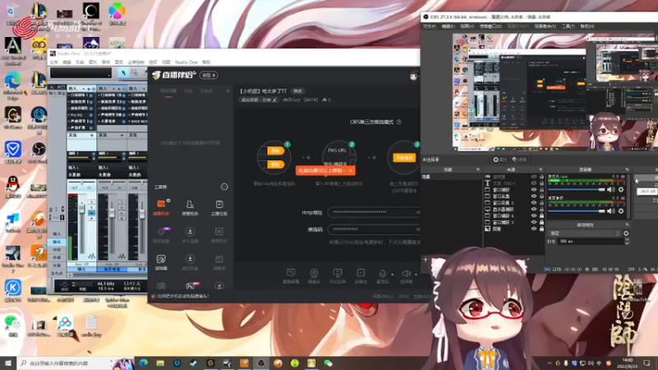658x370 pixels.
Task: Open 文件 menu in Studio One window
Action: 53,62
